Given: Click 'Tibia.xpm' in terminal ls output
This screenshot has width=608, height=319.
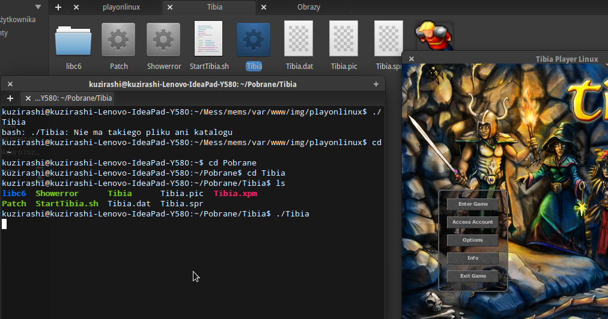Looking at the screenshot, I should [236, 193].
